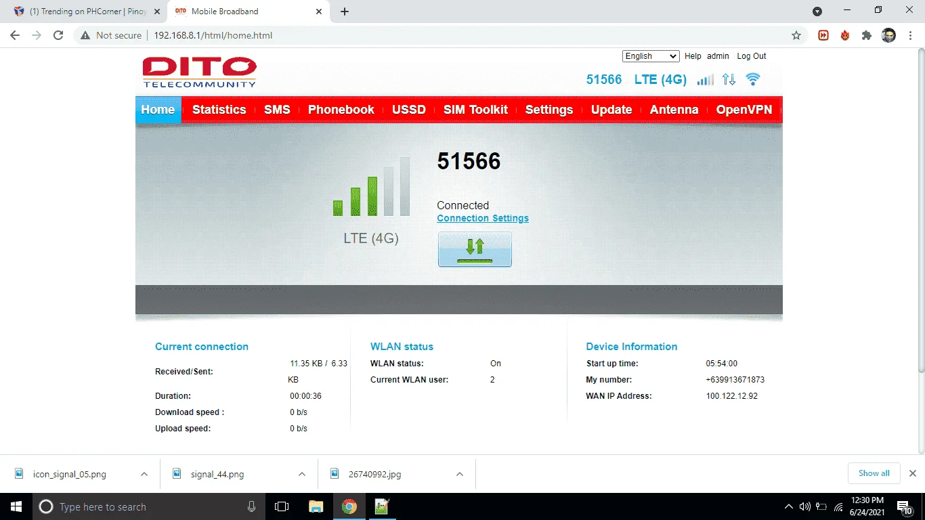Click the Connection Settings link
Screen dimensions: 925x520
point(483,218)
